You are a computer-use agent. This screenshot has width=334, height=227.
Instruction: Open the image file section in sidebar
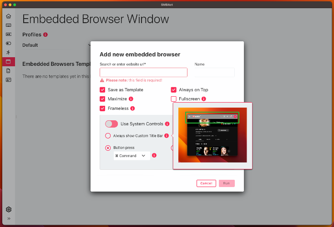point(9,71)
